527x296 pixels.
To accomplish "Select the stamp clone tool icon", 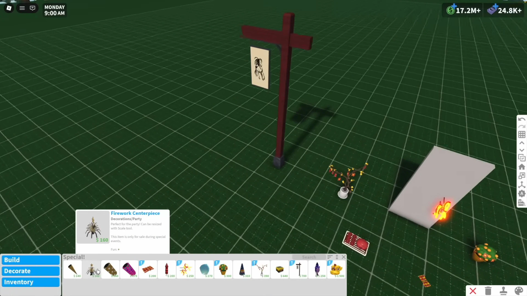I will (504, 291).
